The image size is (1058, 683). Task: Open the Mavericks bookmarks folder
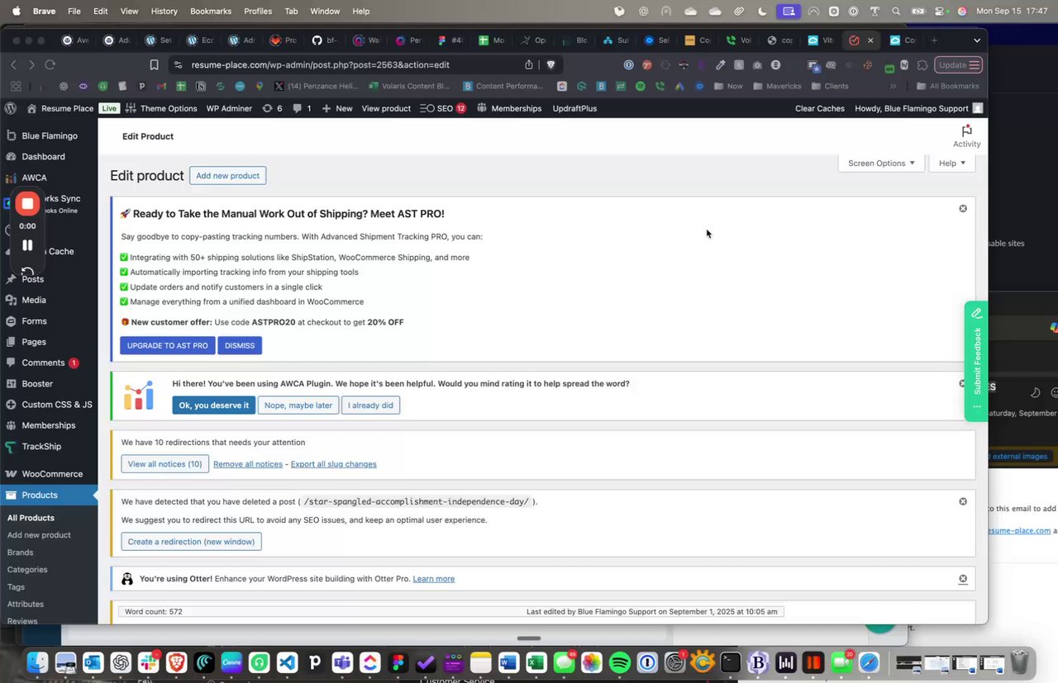tap(776, 86)
